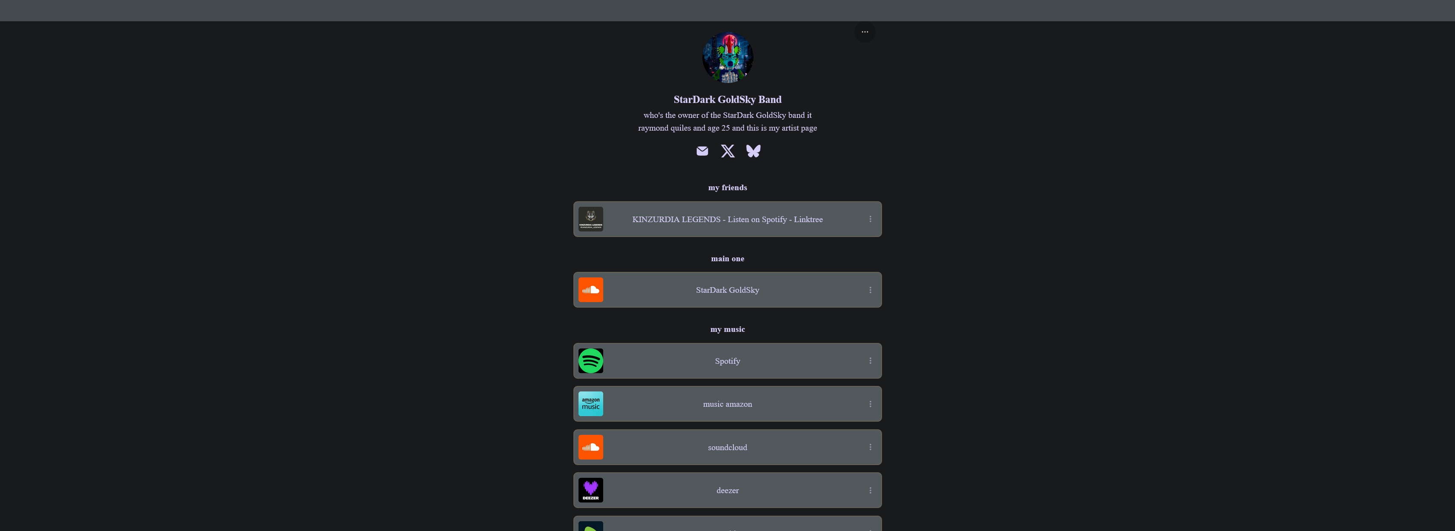Viewport: 1455px width, 531px height.
Task: Click the Deezer logo icon
Action: tap(590, 491)
